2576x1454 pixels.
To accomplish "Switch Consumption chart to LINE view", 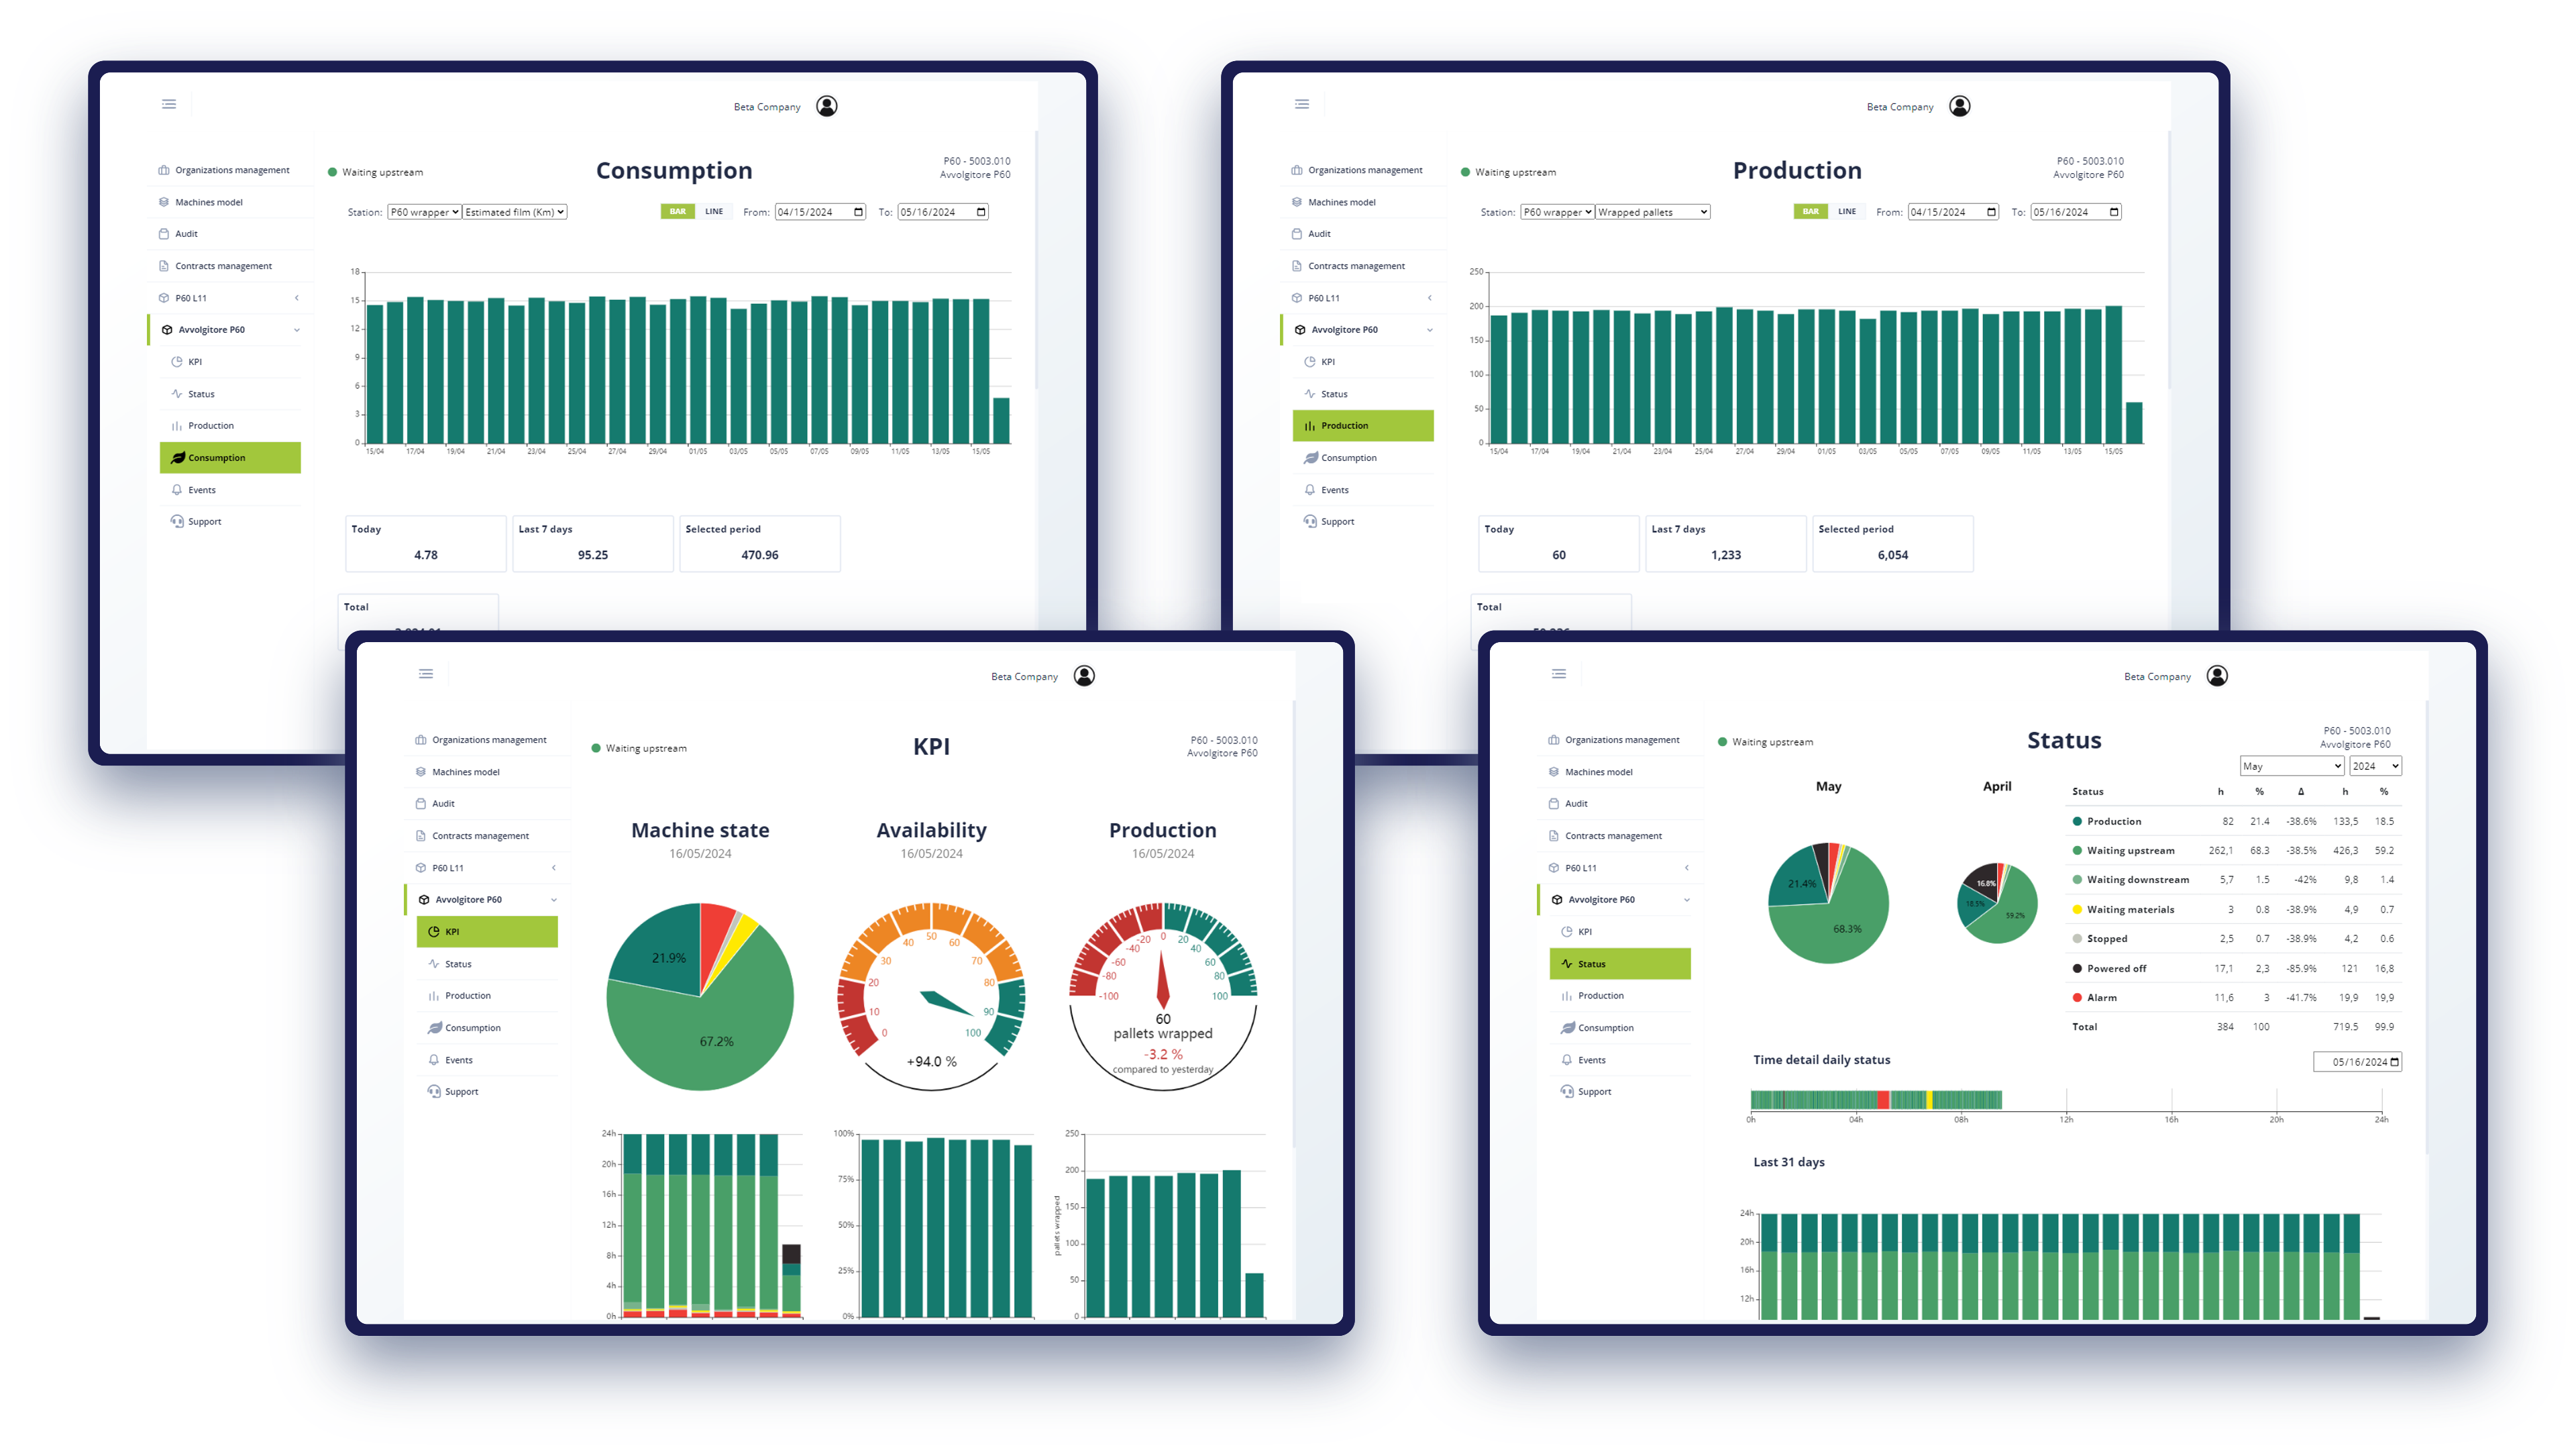I will [713, 212].
